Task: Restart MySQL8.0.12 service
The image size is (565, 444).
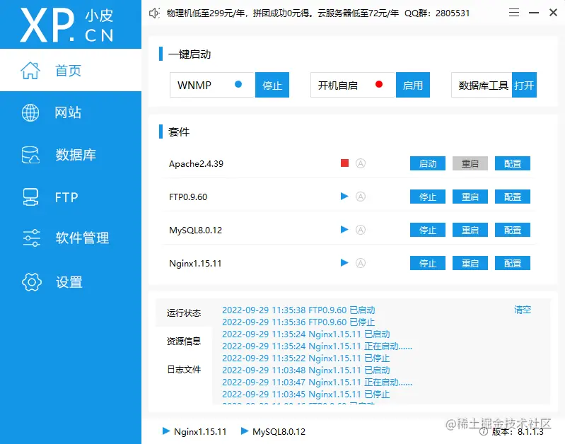Action: tap(470, 230)
